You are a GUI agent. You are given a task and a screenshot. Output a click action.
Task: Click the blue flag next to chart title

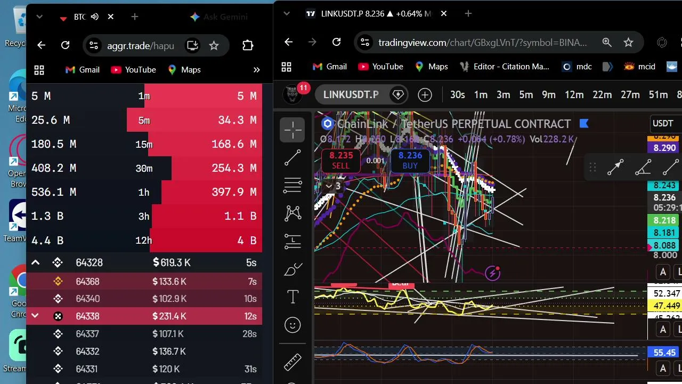point(584,124)
